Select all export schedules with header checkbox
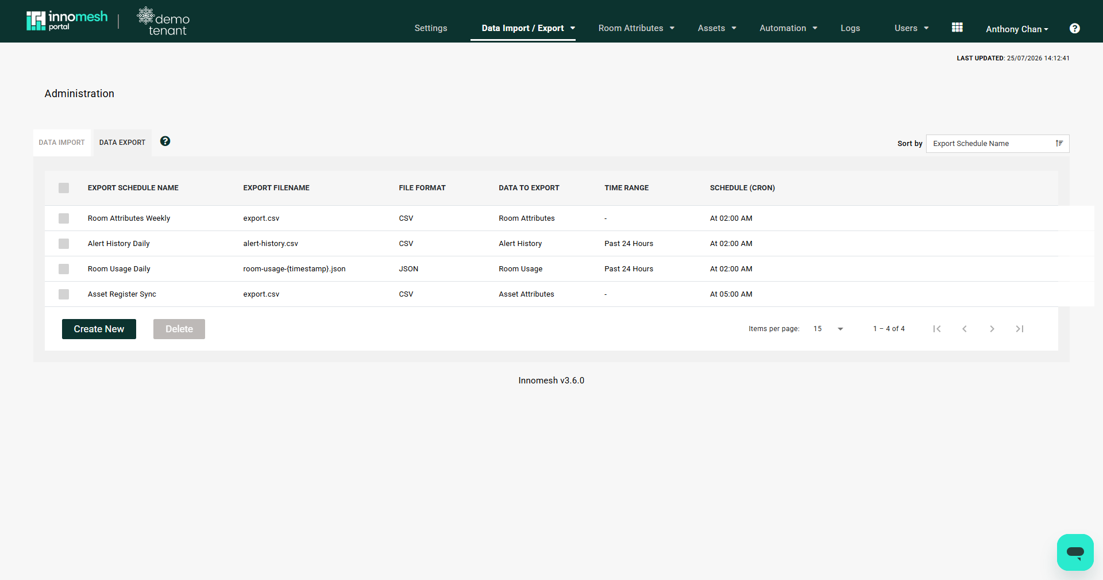 click(x=64, y=188)
